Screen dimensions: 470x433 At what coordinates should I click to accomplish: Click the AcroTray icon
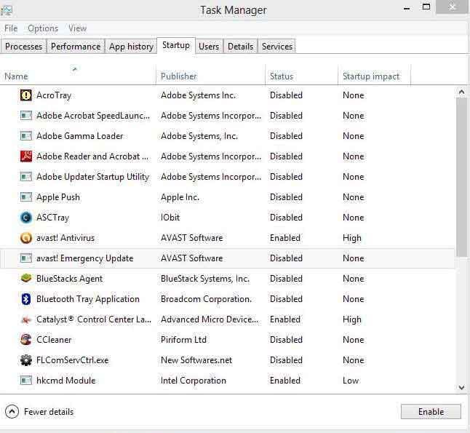point(26,95)
